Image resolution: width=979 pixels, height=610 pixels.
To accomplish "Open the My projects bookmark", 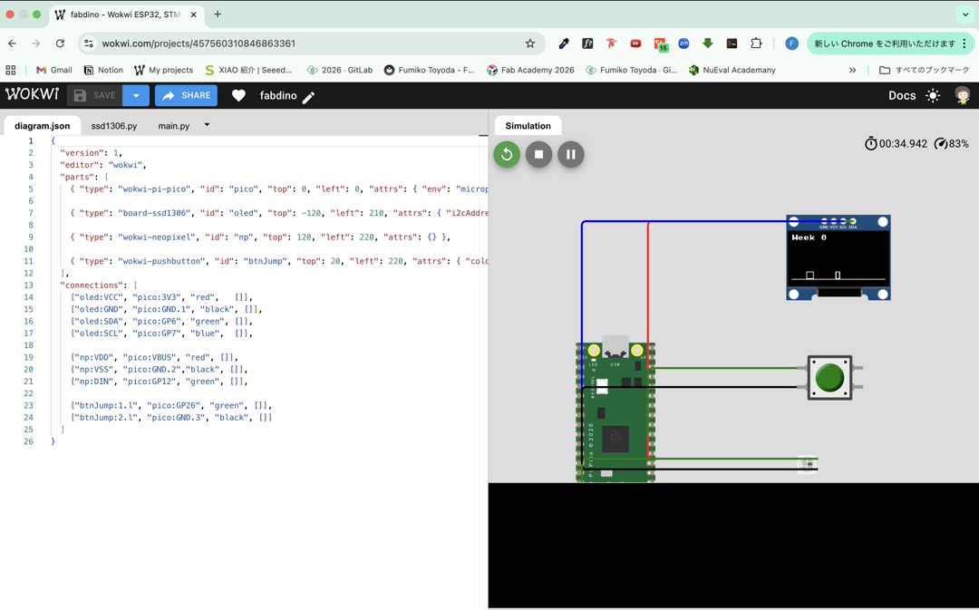I will pos(163,70).
